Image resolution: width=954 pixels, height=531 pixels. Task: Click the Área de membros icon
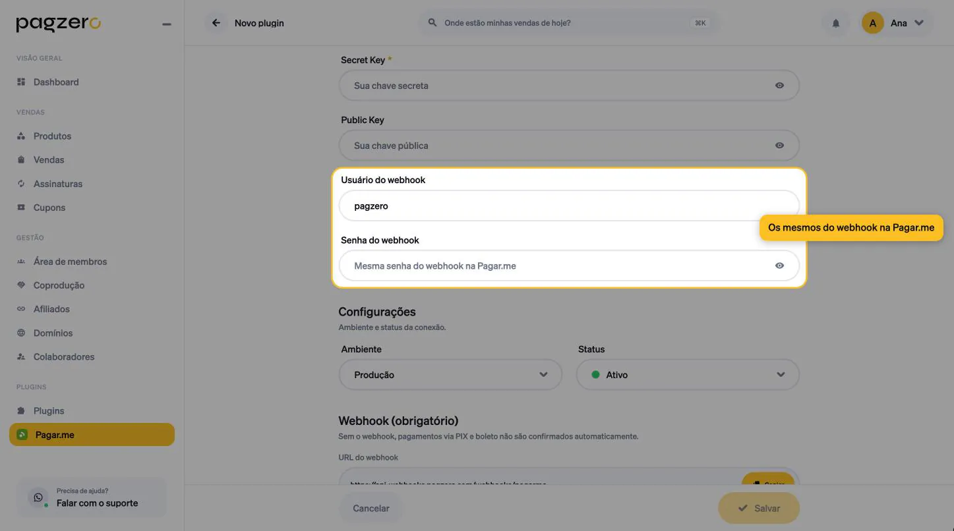[21, 262]
